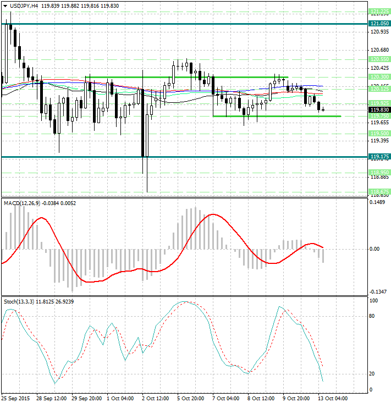
Task: Click the 5 Oct 20:00 time label
Action: pyautogui.click(x=191, y=399)
